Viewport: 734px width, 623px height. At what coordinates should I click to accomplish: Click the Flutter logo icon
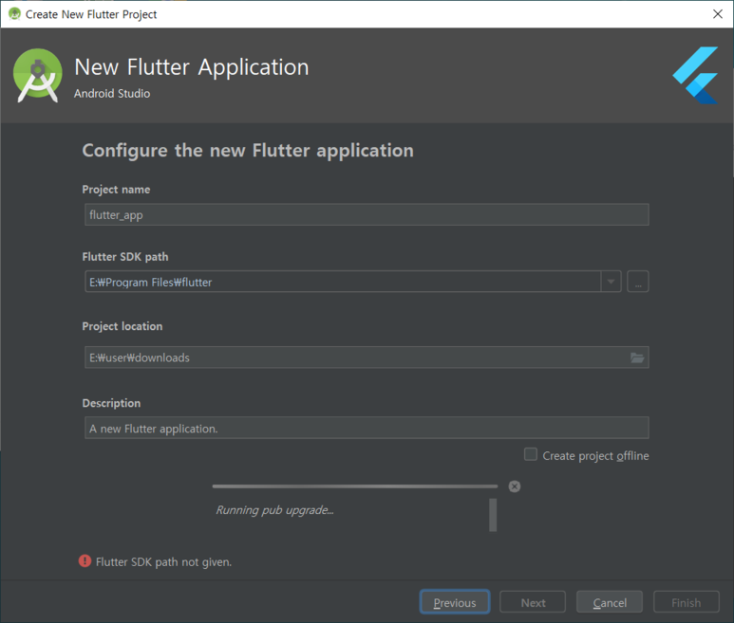pos(696,75)
